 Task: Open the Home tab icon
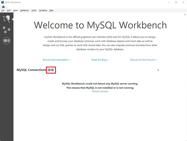[3, 7]
